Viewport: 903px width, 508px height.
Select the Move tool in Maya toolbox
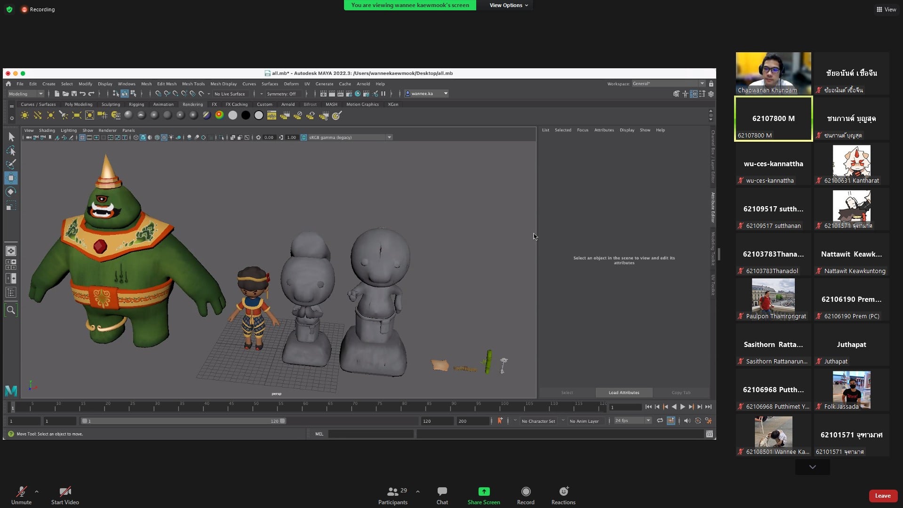(11, 178)
